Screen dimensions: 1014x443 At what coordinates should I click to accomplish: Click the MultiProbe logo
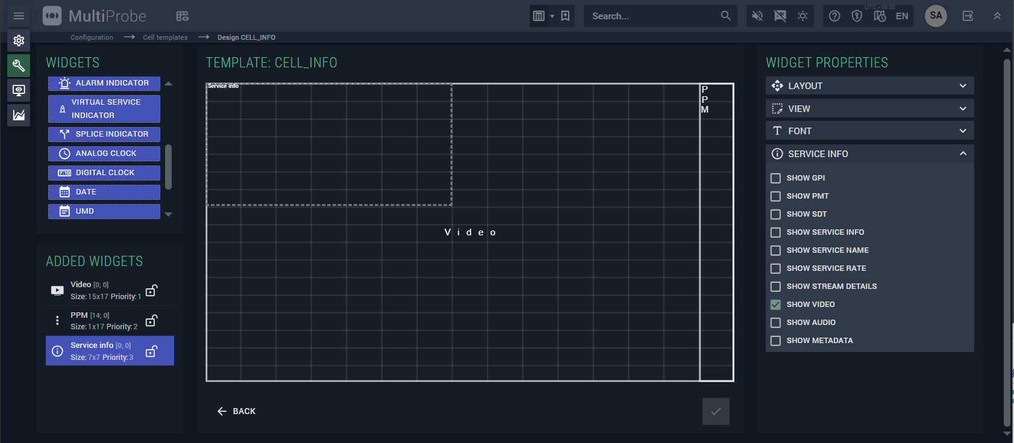pos(95,16)
